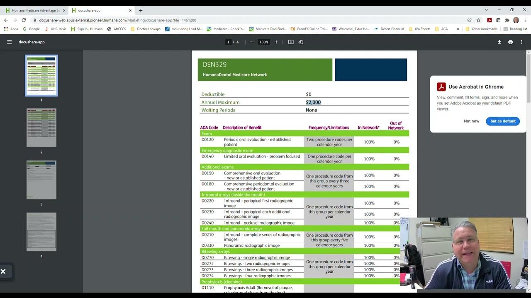Click the $2,000 Annual Maximum value
The height and width of the screenshot is (298, 531).
click(x=313, y=102)
